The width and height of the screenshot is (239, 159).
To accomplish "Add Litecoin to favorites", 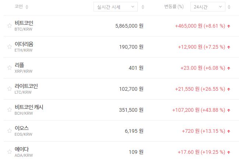I will [10, 89].
